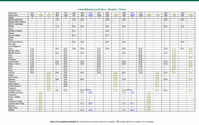Screen dimensions: 199x125
Task: Click the blue bus number 6836A
Action: click(90, 15)
